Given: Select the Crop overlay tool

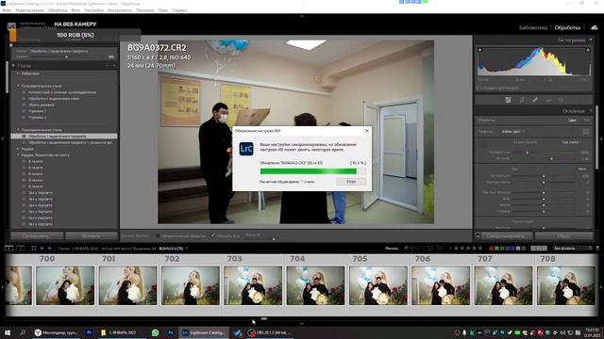Looking at the screenshot, I should point(522,100).
